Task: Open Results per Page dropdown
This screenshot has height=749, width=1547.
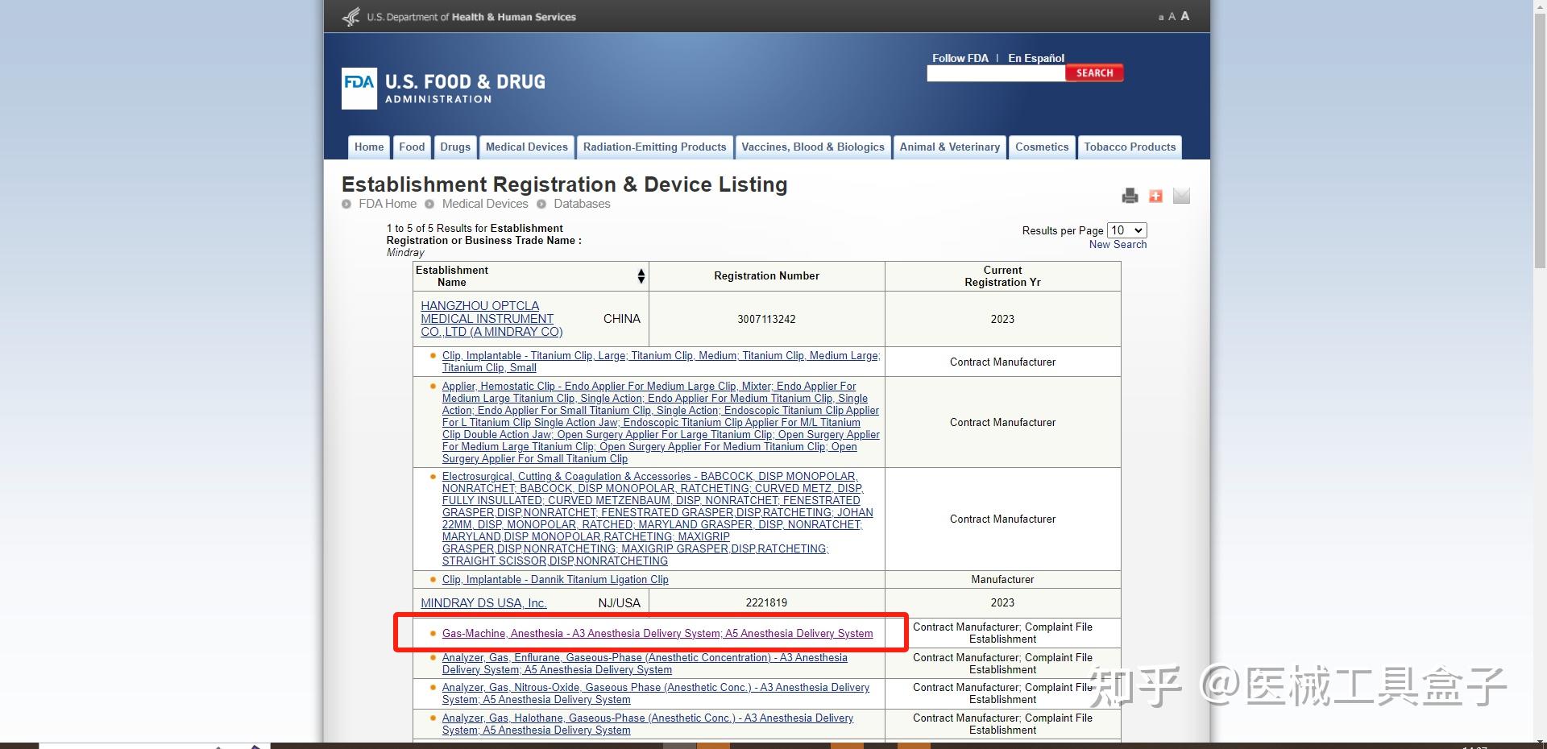Action: coord(1126,230)
